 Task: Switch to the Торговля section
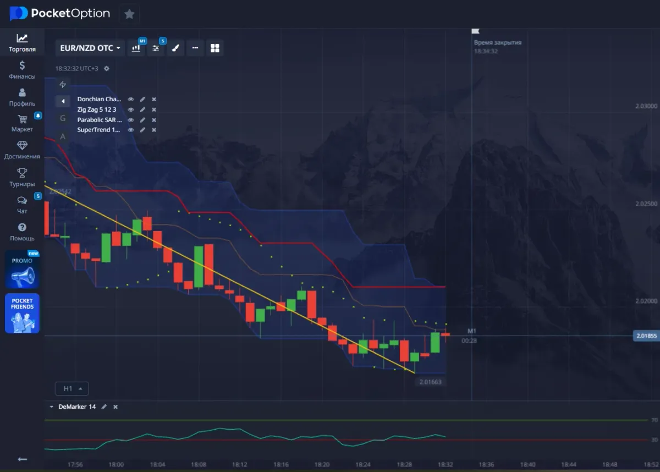point(22,42)
